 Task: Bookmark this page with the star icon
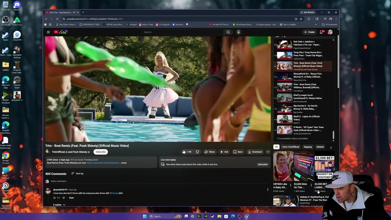[x=301, y=19]
